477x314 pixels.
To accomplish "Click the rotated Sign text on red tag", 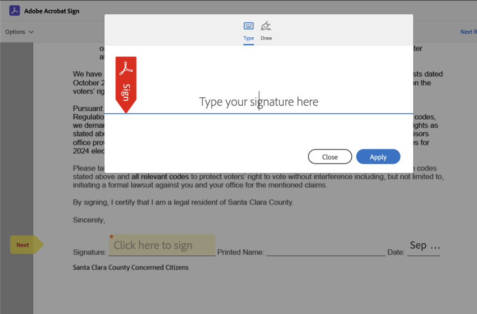I will click(x=125, y=92).
